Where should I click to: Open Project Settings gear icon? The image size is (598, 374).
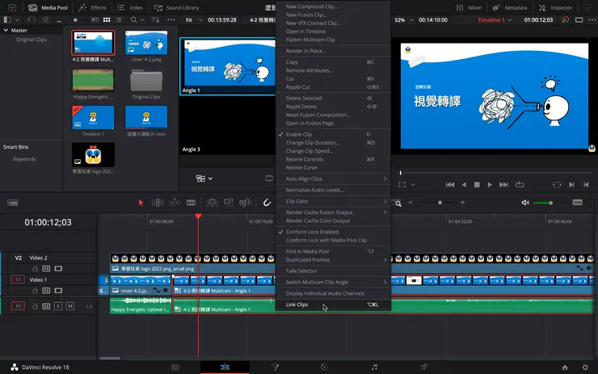click(586, 367)
